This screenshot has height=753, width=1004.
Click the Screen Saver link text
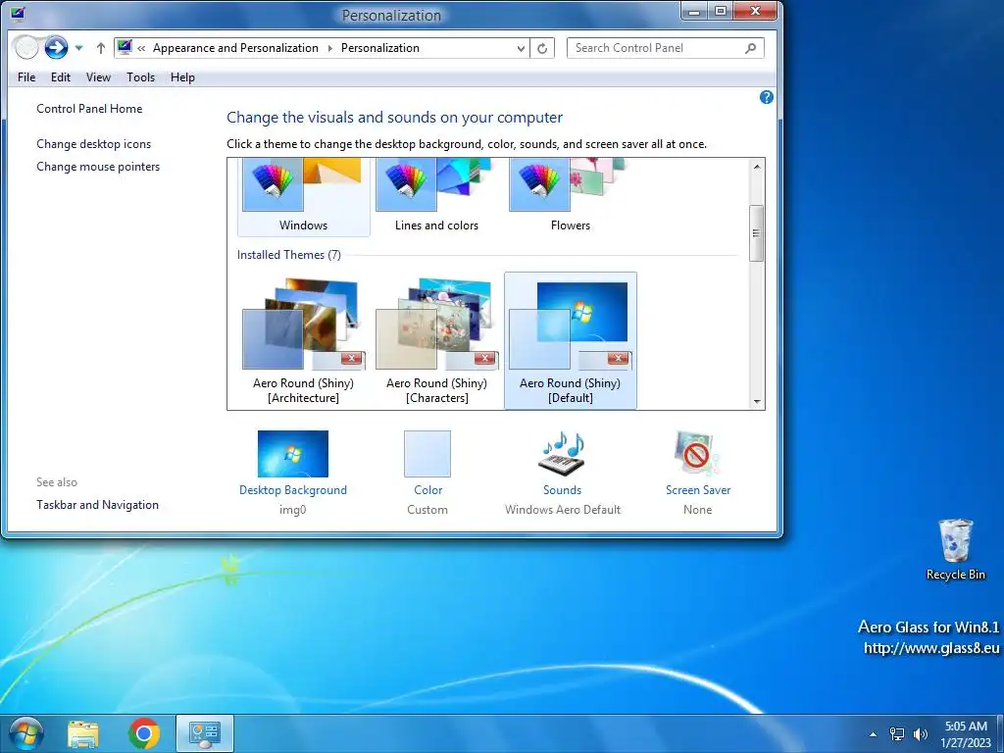pyautogui.click(x=698, y=490)
